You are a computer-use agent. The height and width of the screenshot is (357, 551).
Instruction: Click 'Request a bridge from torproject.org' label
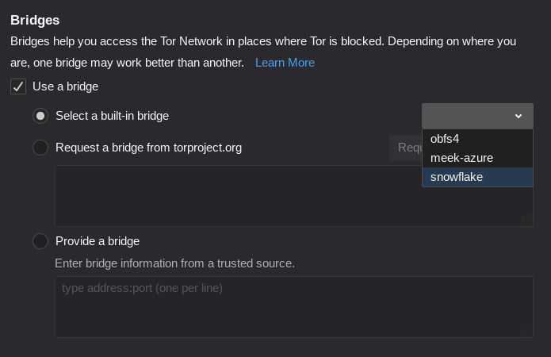click(x=148, y=148)
